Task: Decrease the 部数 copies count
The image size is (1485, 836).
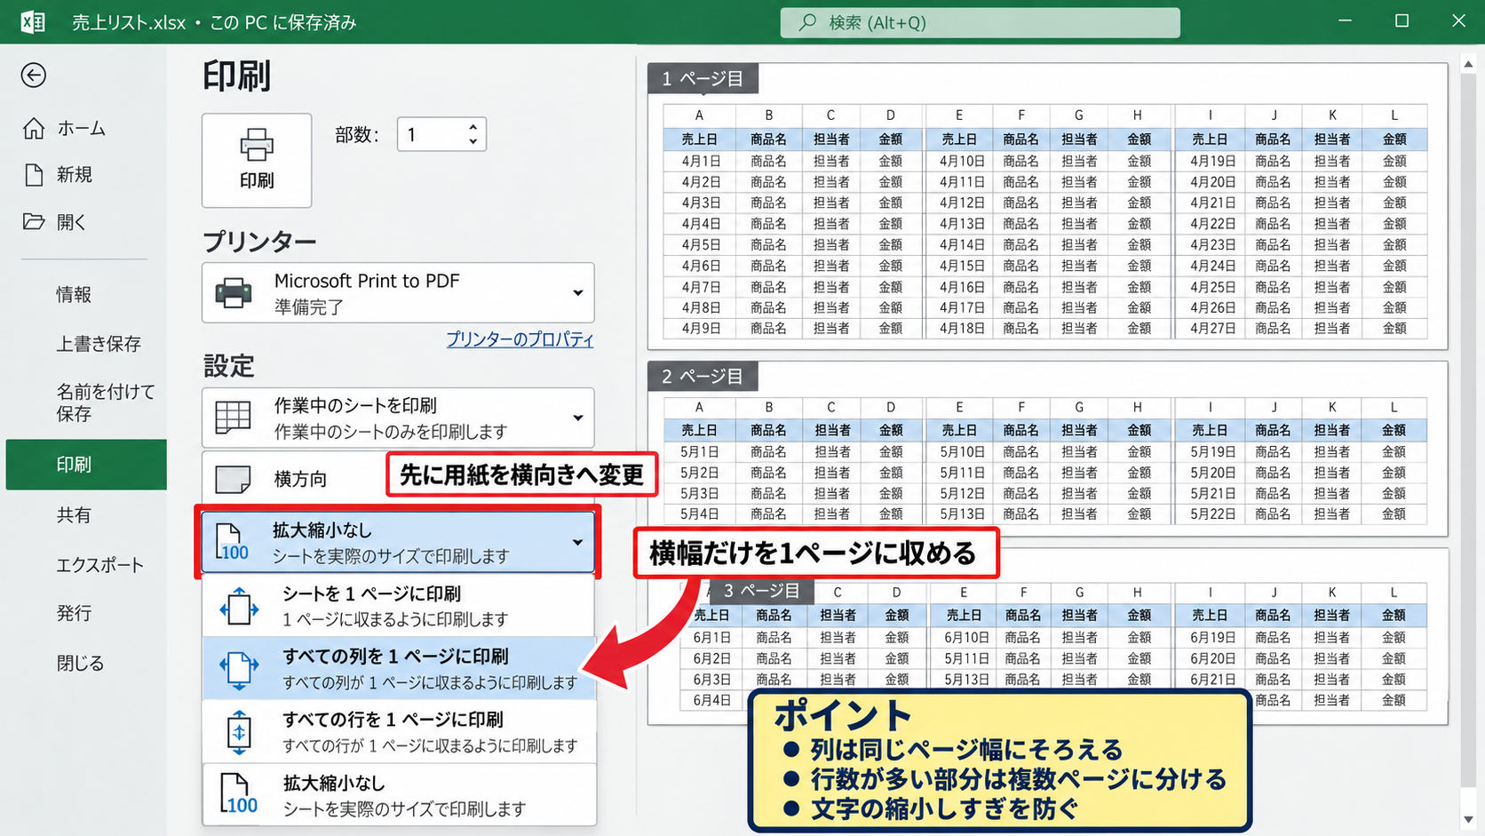Action: pyautogui.click(x=473, y=141)
